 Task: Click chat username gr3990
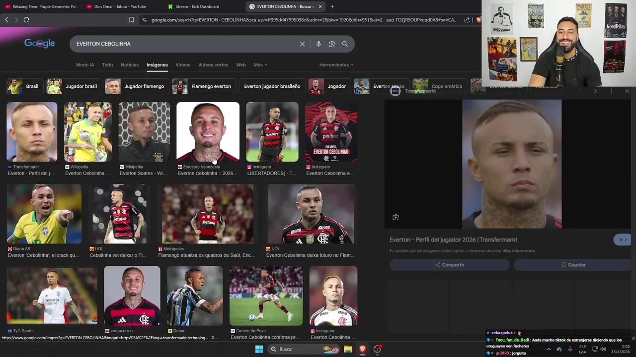(502, 353)
